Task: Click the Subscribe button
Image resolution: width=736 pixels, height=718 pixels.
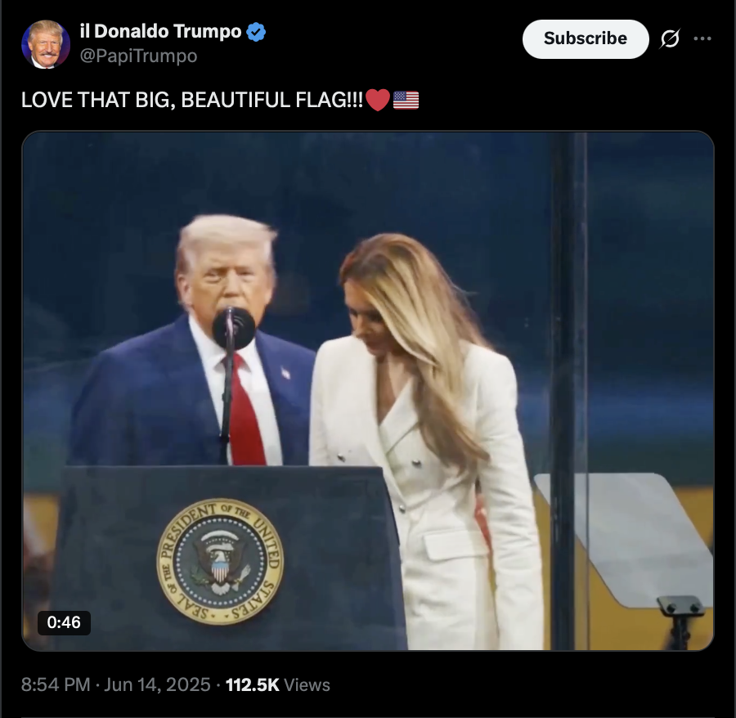Action: [x=586, y=39]
